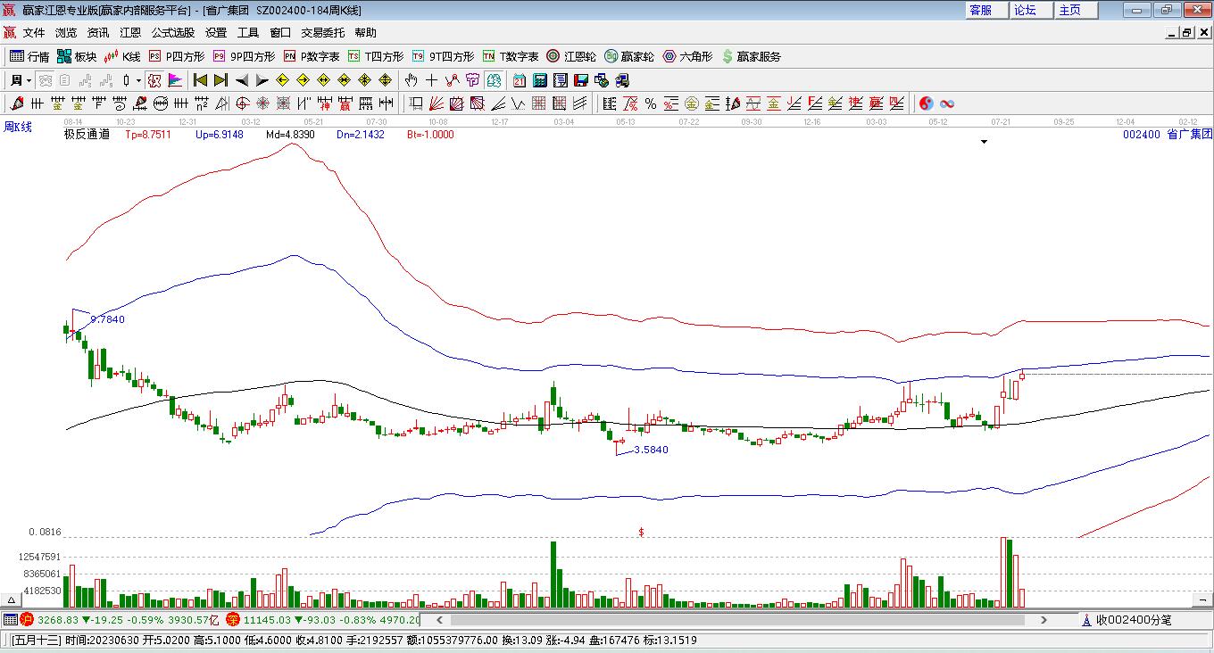Click the calculator icon in toolbar

pyautogui.click(x=539, y=80)
